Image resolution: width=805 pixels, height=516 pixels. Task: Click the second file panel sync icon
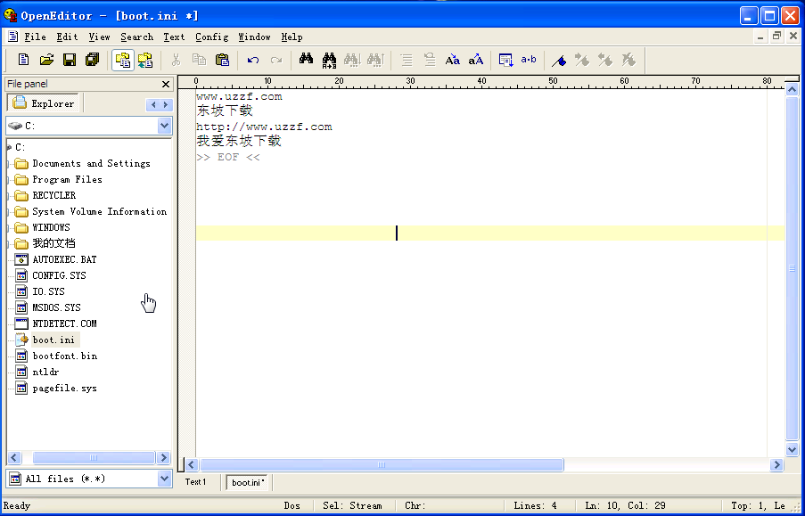point(145,60)
